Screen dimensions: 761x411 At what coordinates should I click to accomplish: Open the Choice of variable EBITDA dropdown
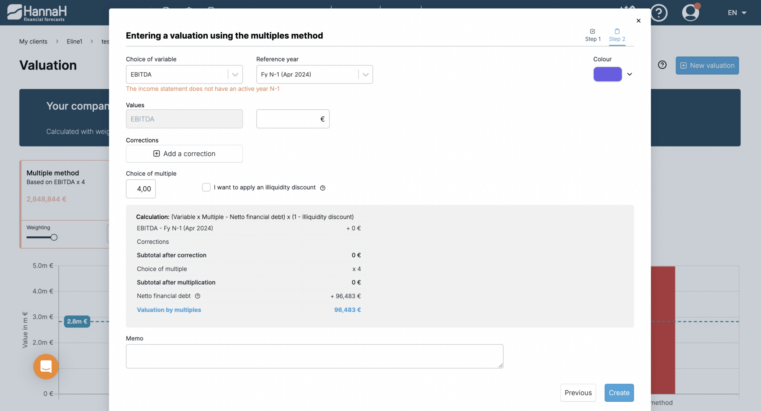(x=184, y=74)
